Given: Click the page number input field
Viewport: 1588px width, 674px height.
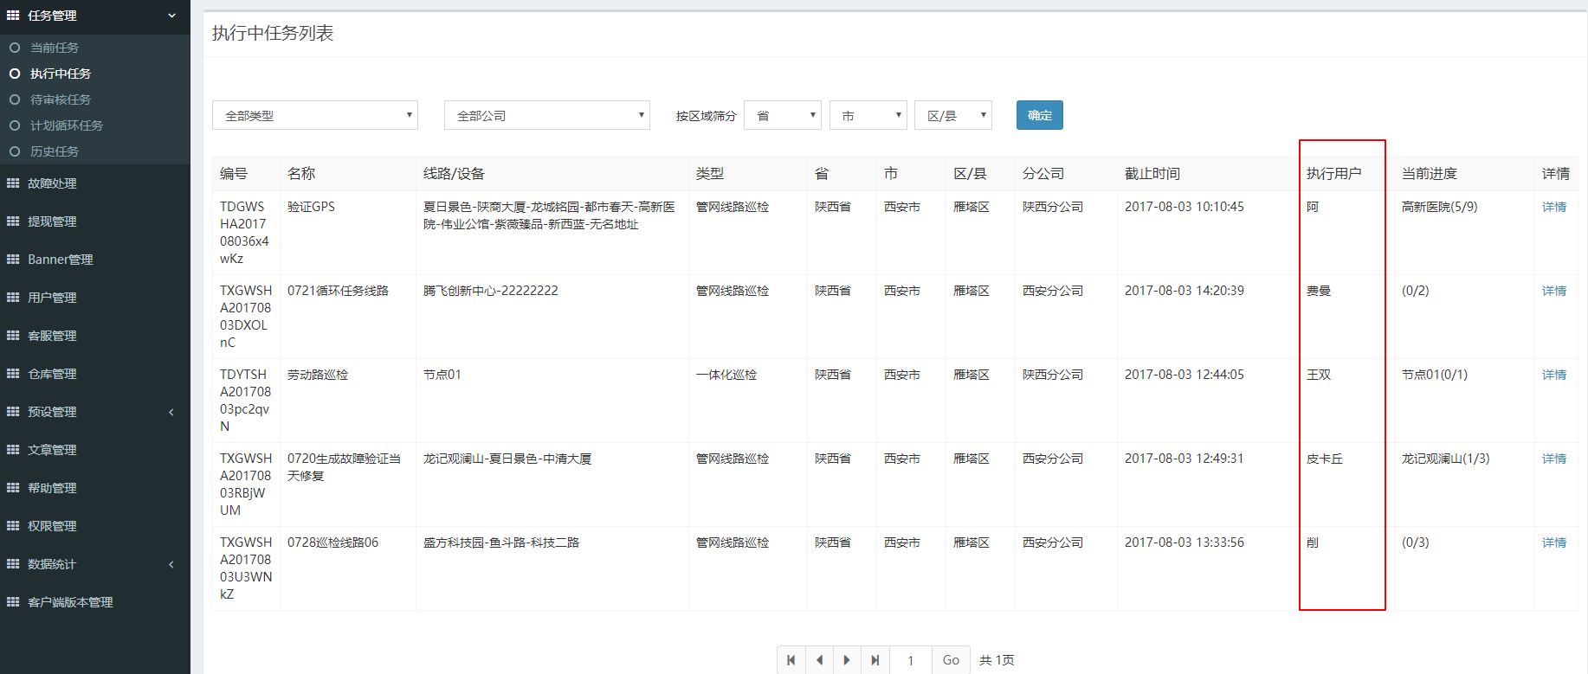Looking at the screenshot, I should [x=911, y=660].
